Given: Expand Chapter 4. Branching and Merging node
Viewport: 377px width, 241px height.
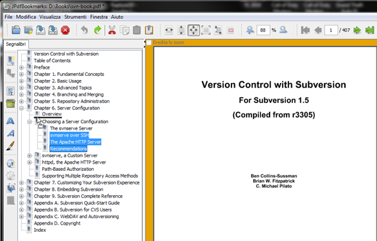Looking at the screenshot, I should coord(22,94).
